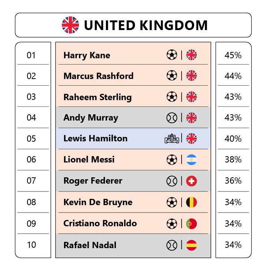Click the UNITED KINGDOM title text
This screenshot has height=263, width=269.
tap(146, 25)
